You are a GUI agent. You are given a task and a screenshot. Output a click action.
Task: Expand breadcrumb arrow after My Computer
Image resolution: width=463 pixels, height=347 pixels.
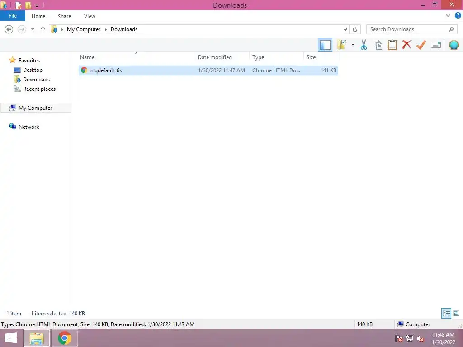click(106, 29)
